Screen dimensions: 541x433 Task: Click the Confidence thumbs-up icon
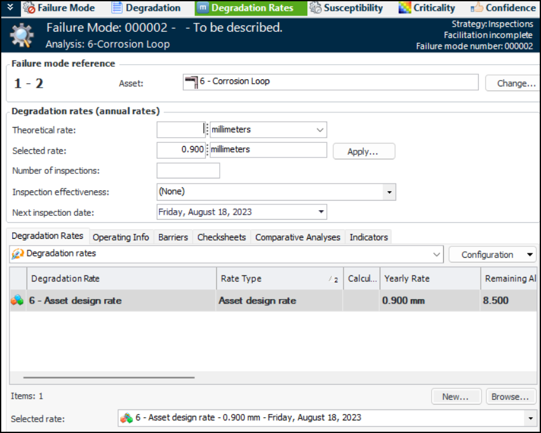(476, 8)
